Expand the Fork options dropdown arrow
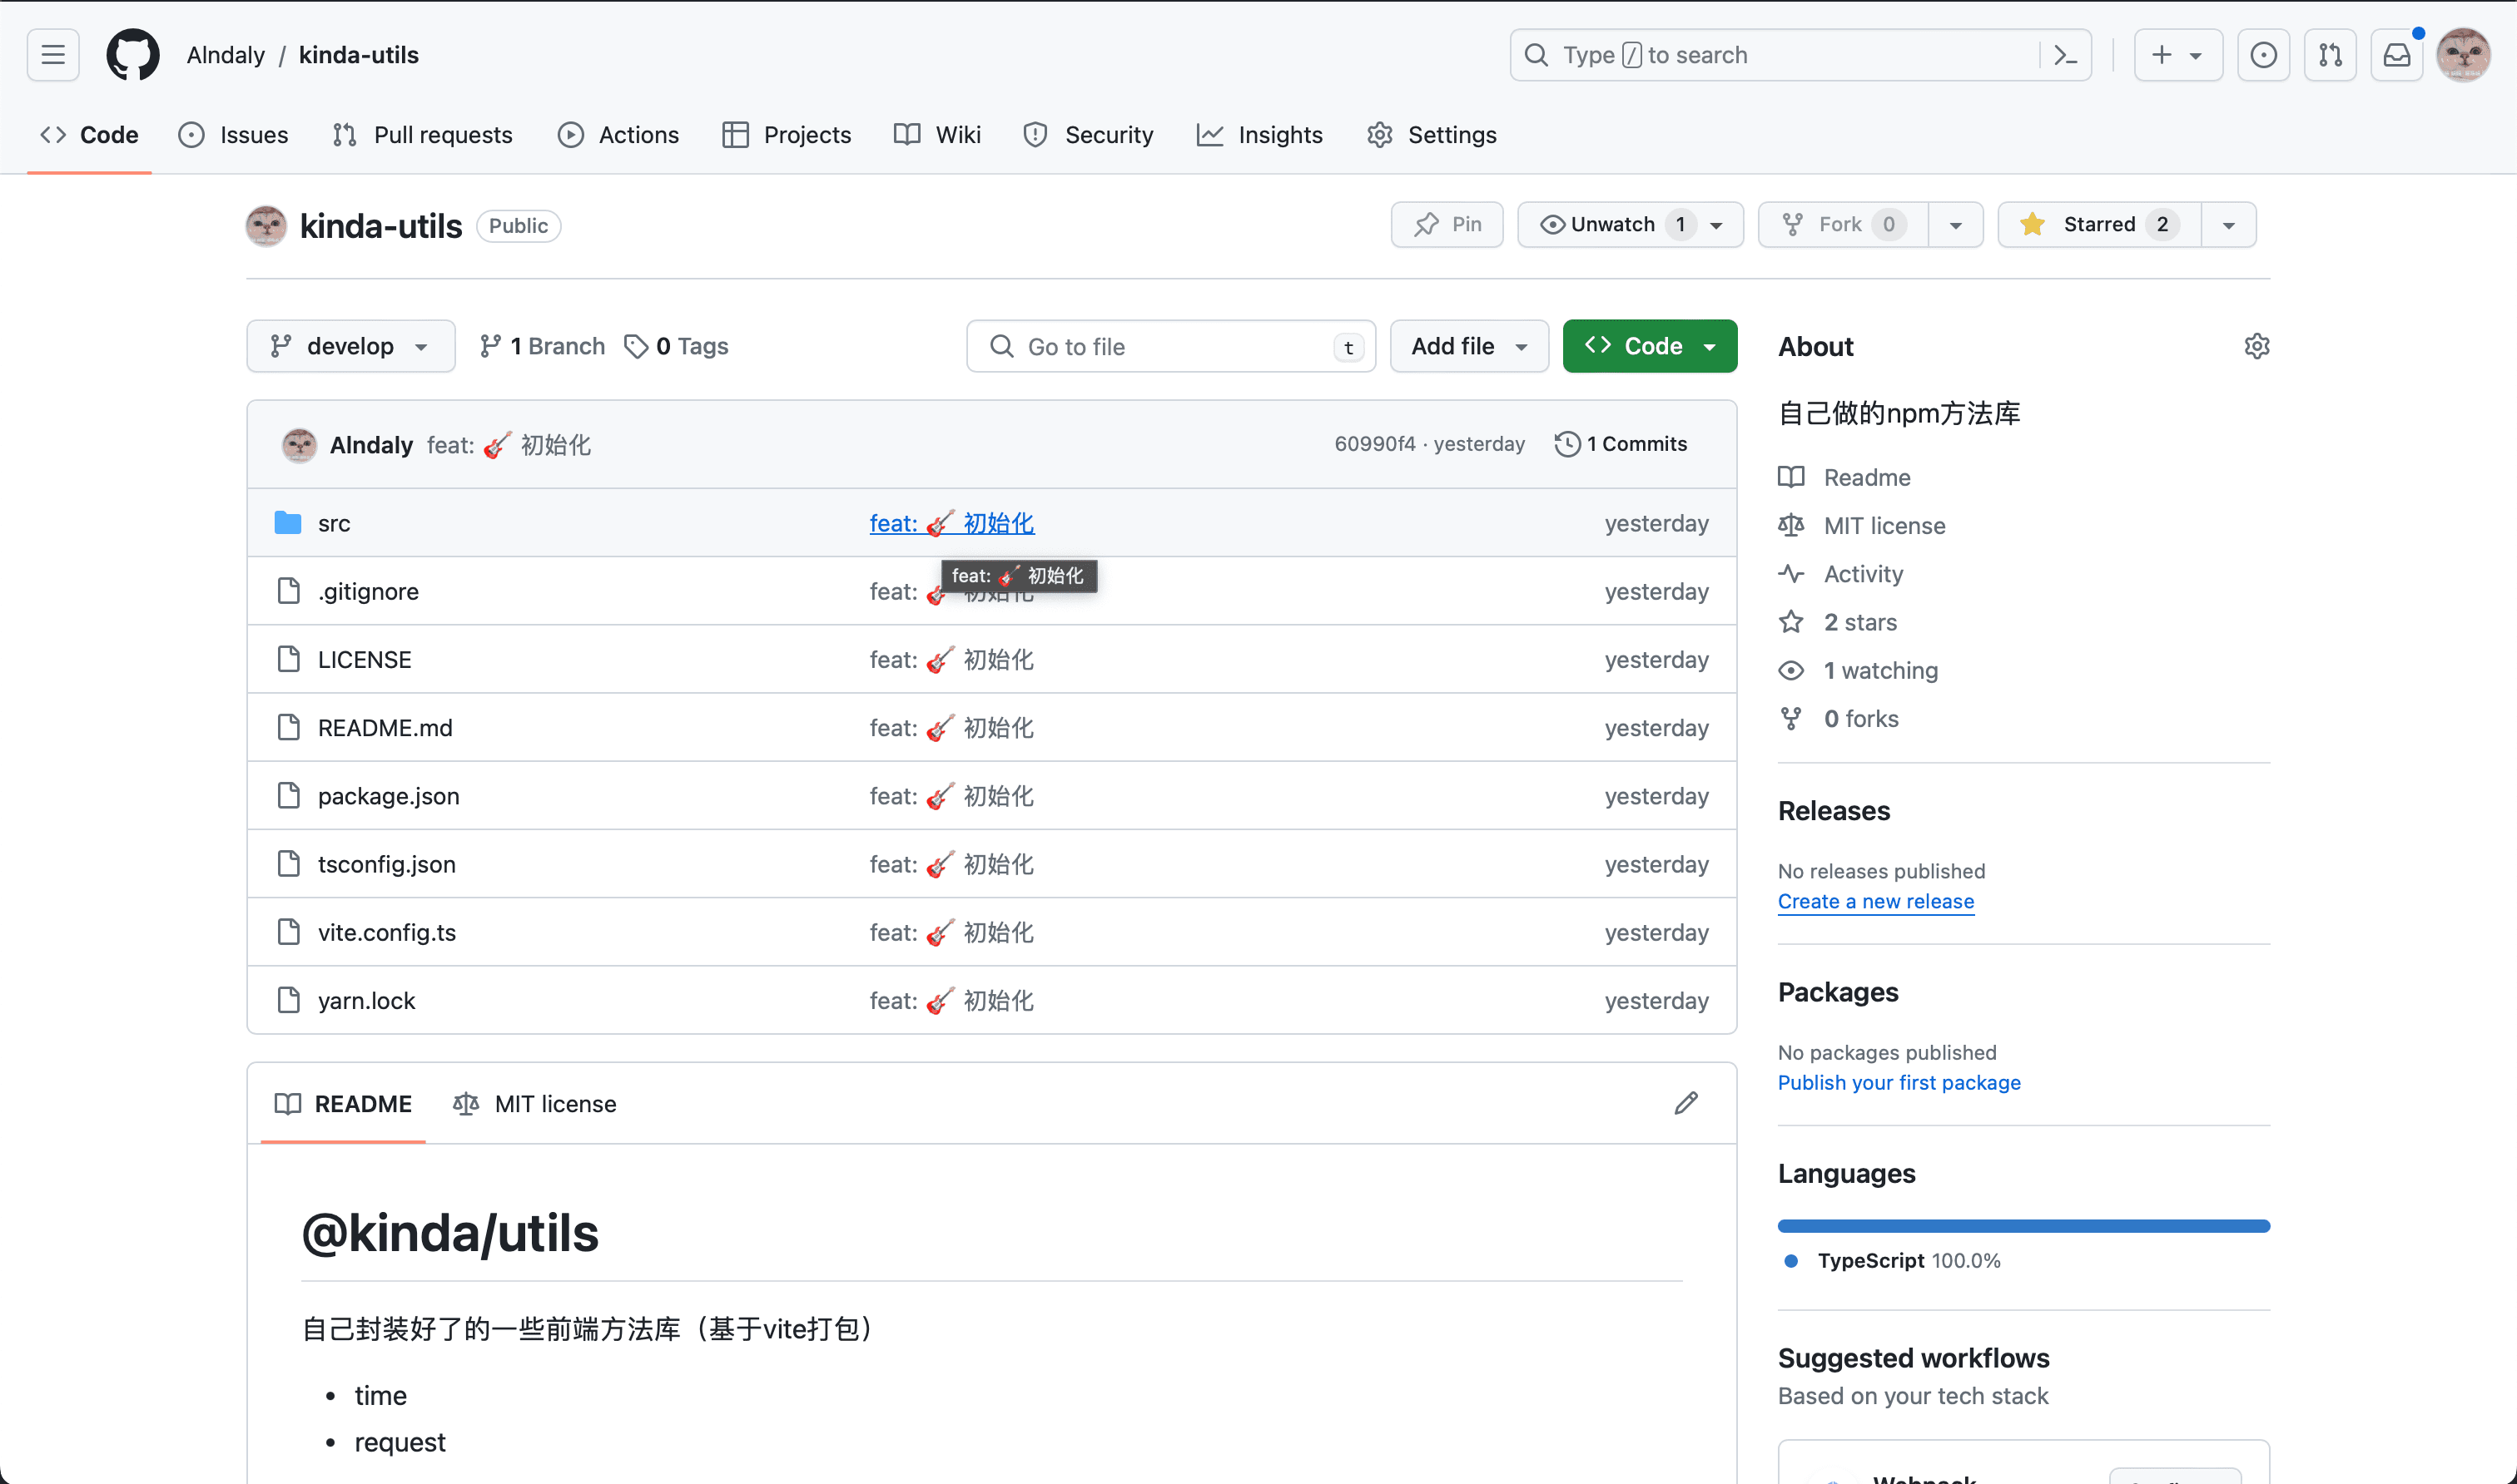Image resolution: width=2517 pixels, height=1484 pixels. coord(1955,224)
